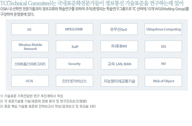Viewport: 192px width, 126px height.
Task: Open the Security working group box
Action: pyautogui.click(x=75, y=64)
